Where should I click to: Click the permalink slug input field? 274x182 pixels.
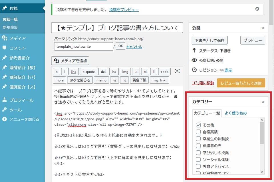coord(83,47)
